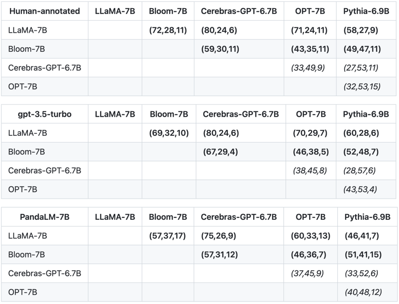Image resolution: width=399 pixels, height=304 pixels.
Task: Select the (57,37,17) result cell
Action: pyautogui.click(x=168, y=236)
